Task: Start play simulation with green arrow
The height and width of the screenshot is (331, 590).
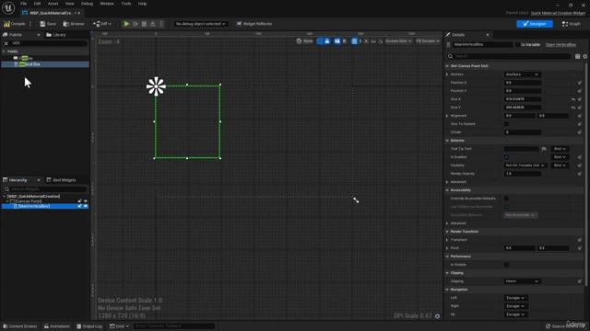Action: click(x=126, y=24)
